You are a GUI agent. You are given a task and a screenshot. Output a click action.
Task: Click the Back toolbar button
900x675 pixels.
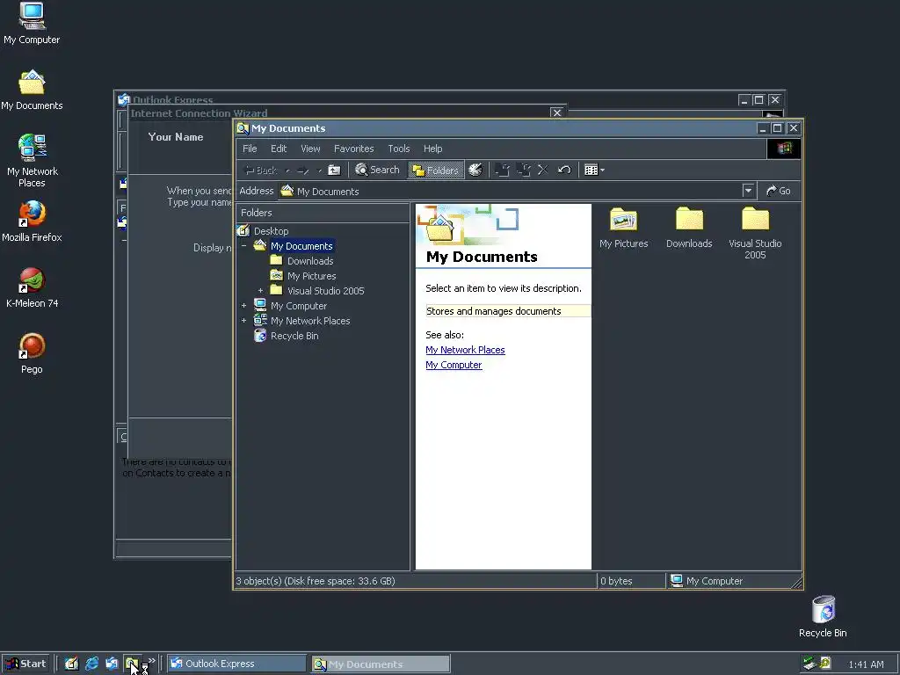[261, 171]
